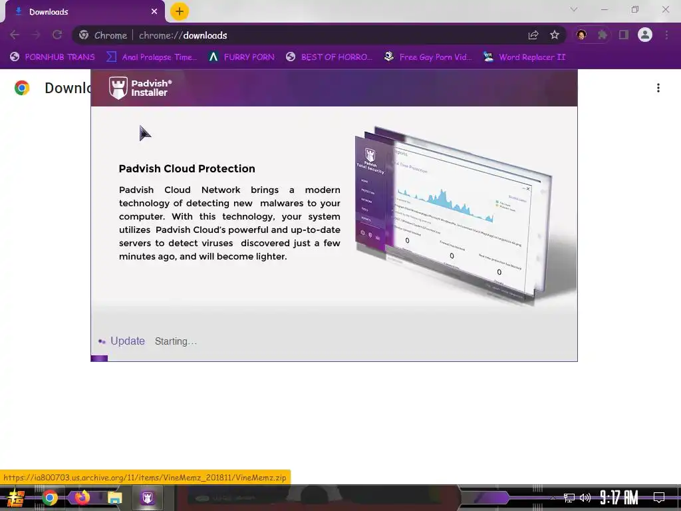681x511 pixels.
Task: Click the installer's purple progress bar
Action: click(99, 359)
